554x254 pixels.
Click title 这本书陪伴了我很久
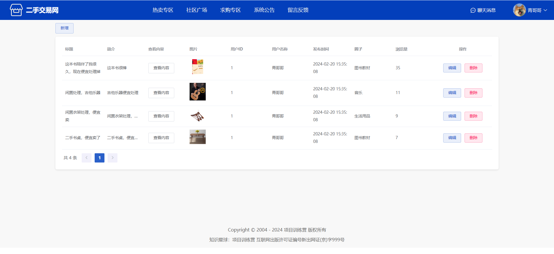(83, 68)
